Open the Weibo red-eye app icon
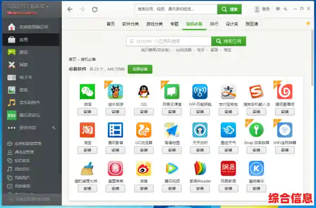 pyautogui.click(x=144, y=169)
